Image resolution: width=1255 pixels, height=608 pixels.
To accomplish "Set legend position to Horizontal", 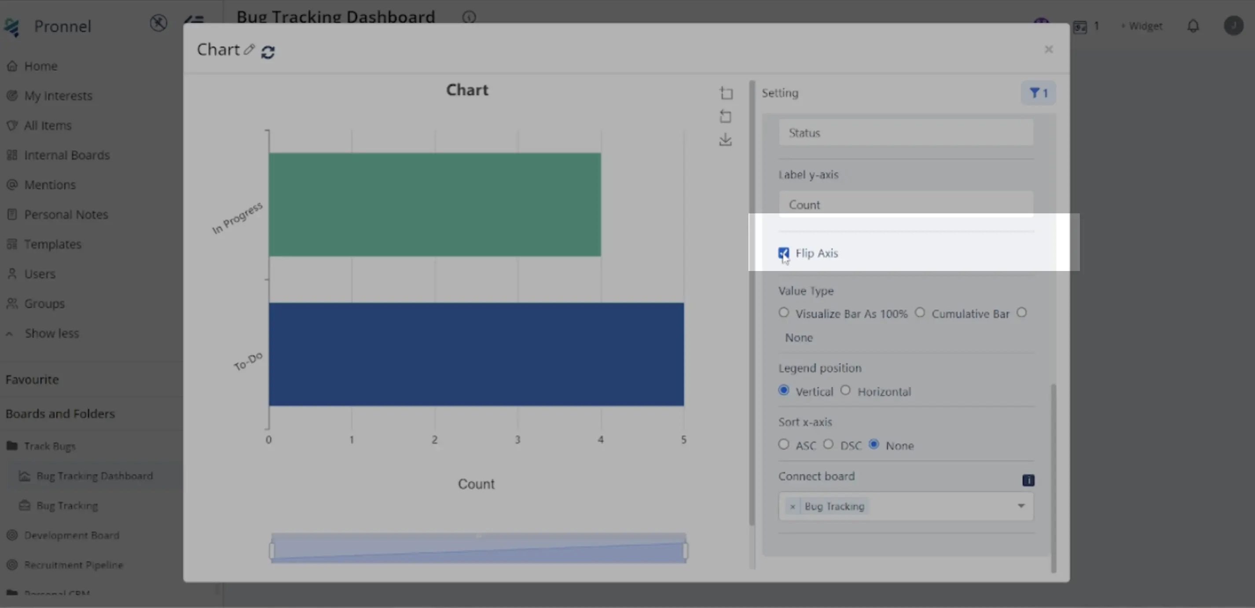I will pos(845,390).
